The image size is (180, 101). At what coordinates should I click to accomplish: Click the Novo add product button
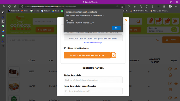coord(171,40)
